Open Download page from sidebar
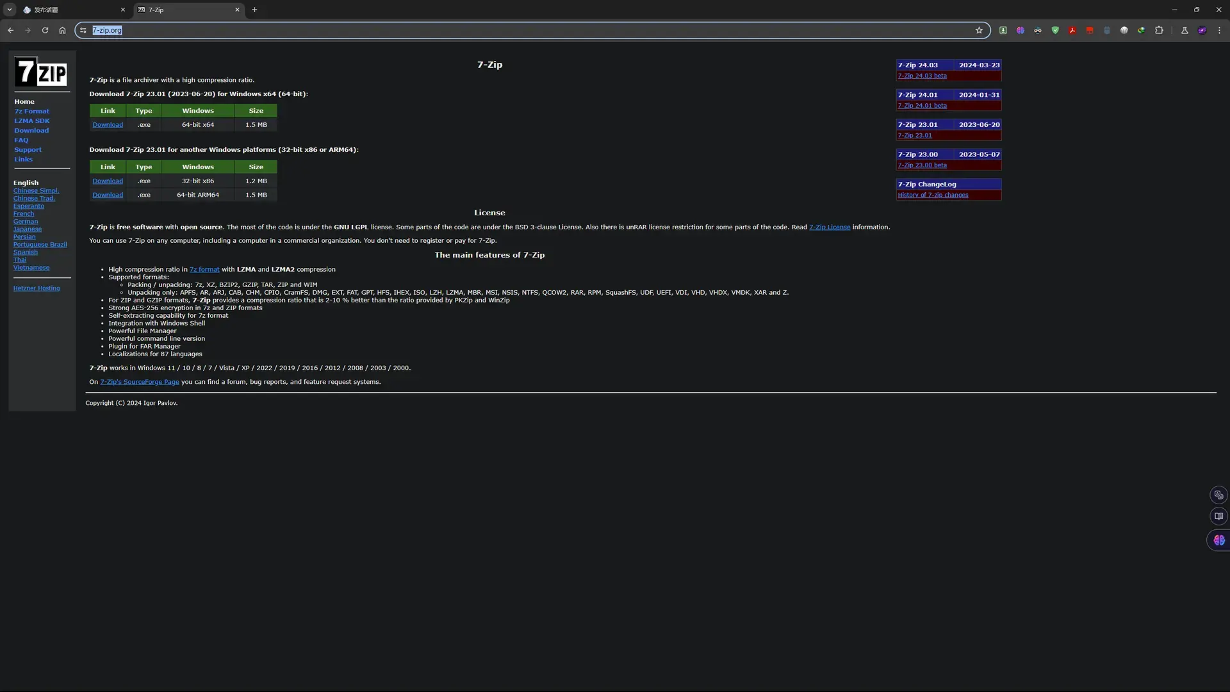This screenshot has height=692, width=1230. pyautogui.click(x=31, y=131)
